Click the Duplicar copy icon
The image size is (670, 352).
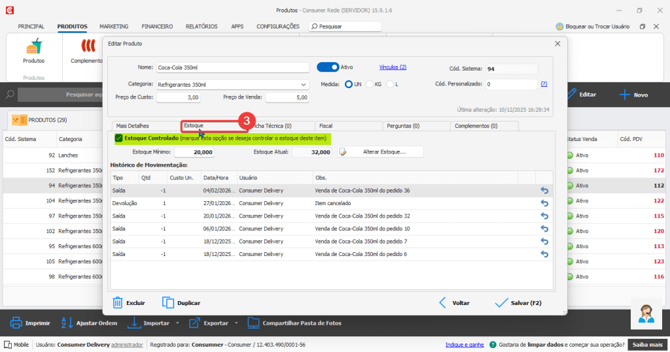[x=168, y=303]
